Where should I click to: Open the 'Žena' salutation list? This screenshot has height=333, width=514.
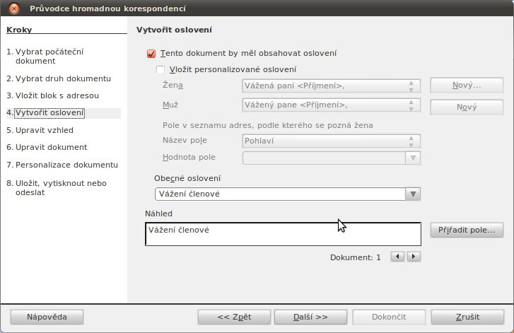pyautogui.click(x=331, y=86)
